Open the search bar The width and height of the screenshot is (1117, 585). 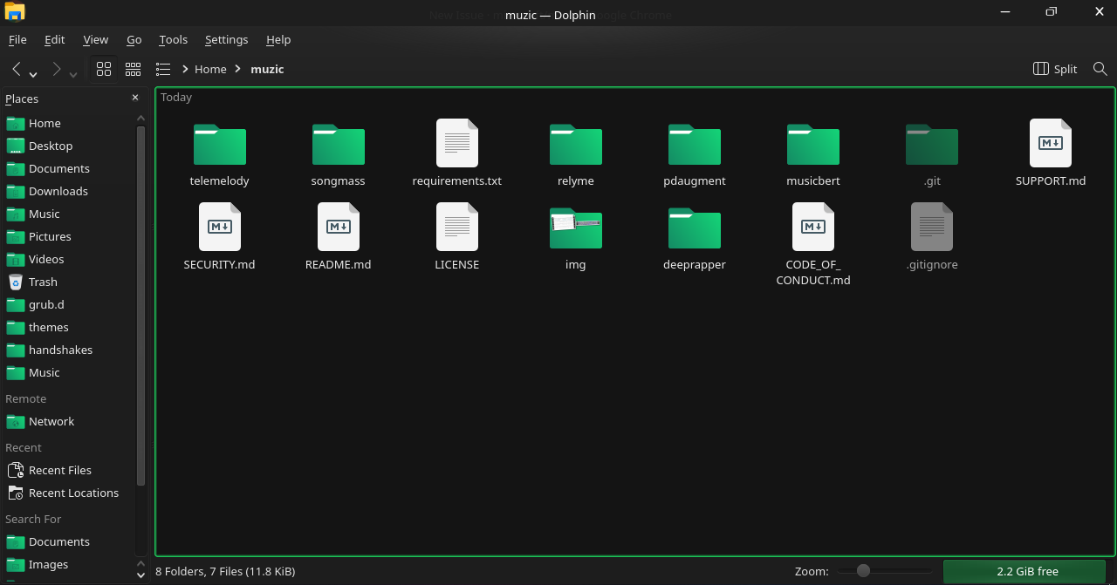tap(1100, 69)
